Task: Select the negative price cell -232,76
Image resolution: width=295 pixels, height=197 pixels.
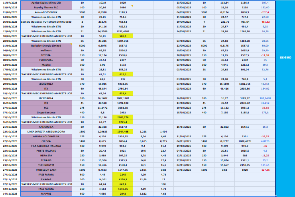Action: (x=224, y=22)
